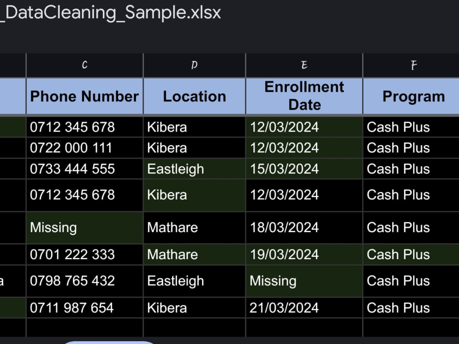The height and width of the screenshot is (344, 459).
Task: Select column D header
Action: coord(194,65)
